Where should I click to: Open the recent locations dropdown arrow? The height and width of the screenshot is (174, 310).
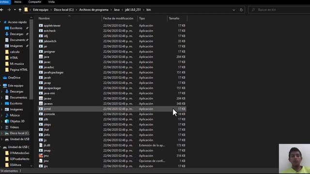15,10
